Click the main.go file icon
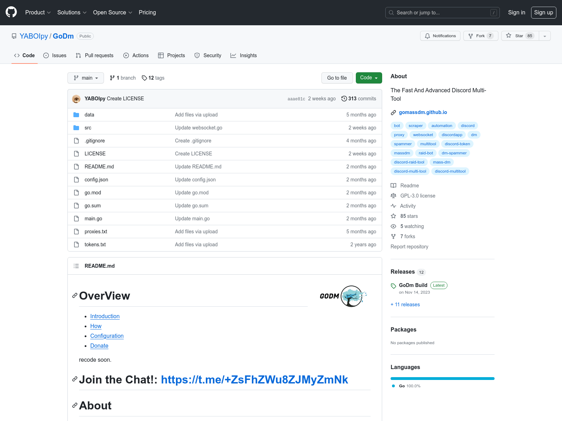 click(x=76, y=219)
